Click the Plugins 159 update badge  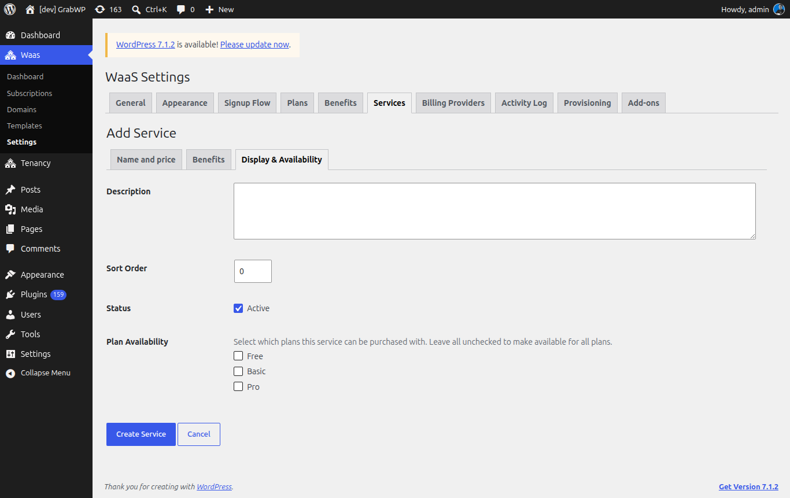[58, 294]
